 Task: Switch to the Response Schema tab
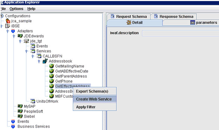[174, 17]
